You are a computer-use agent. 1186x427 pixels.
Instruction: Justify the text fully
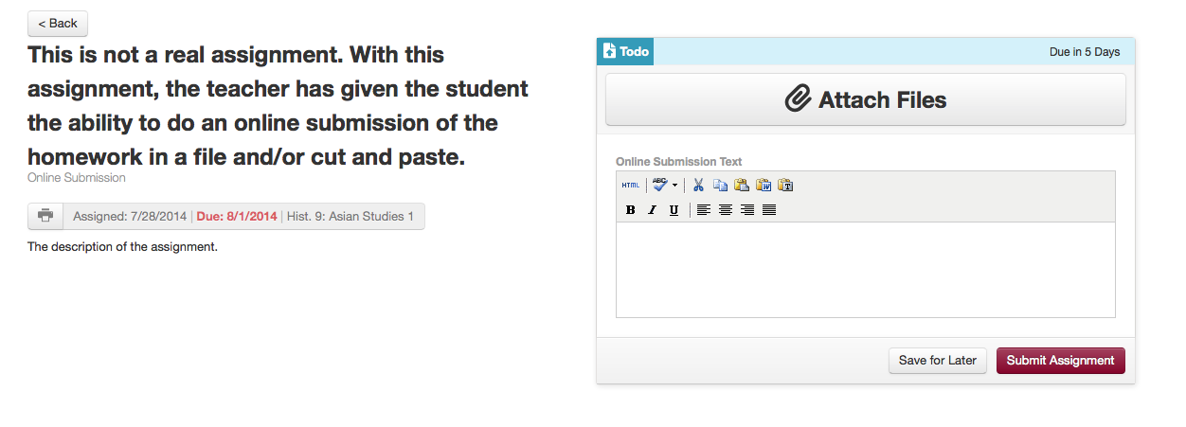(x=769, y=210)
